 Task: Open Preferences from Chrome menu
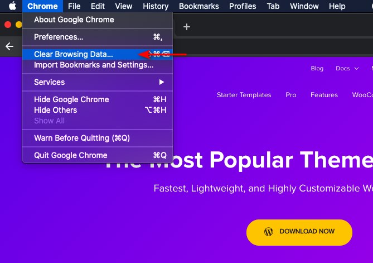(x=98, y=37)
